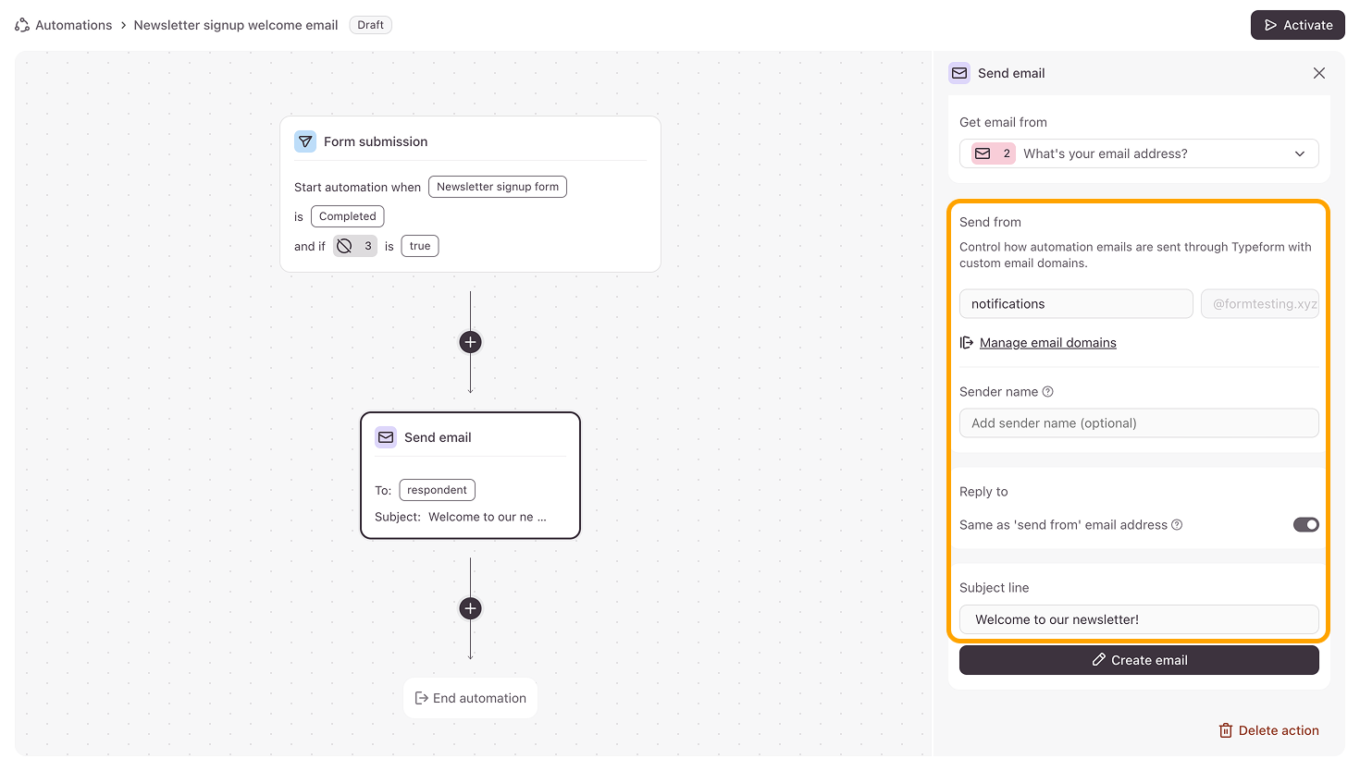The image size is (1360, 771).
Task: Toggle Same as 'send from' email switch
Action: click(1305, 525)
